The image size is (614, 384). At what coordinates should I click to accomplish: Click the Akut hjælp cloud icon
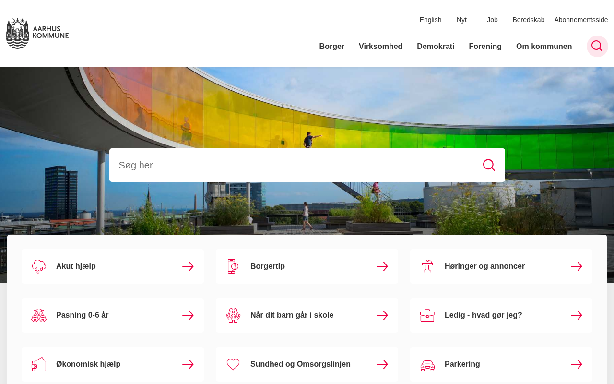[39, 266]
